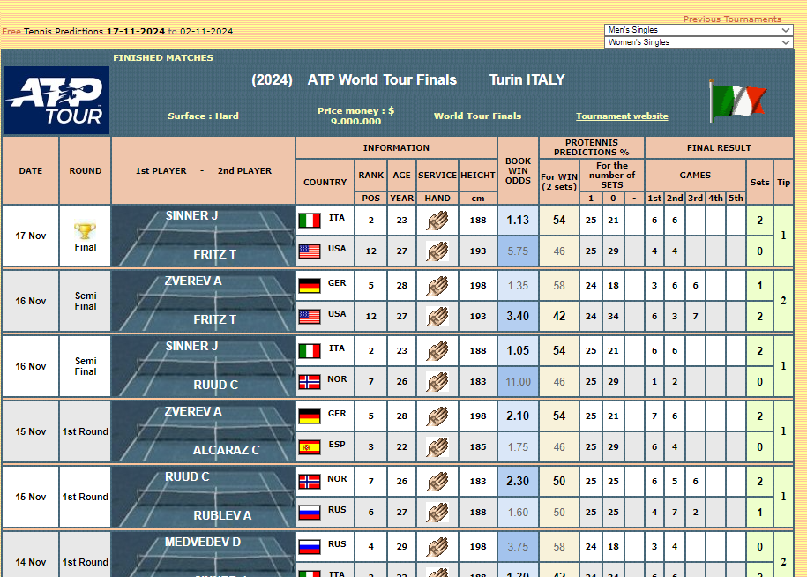Click PROTENNIS PREDICTIONS % header

pos(591,147)
